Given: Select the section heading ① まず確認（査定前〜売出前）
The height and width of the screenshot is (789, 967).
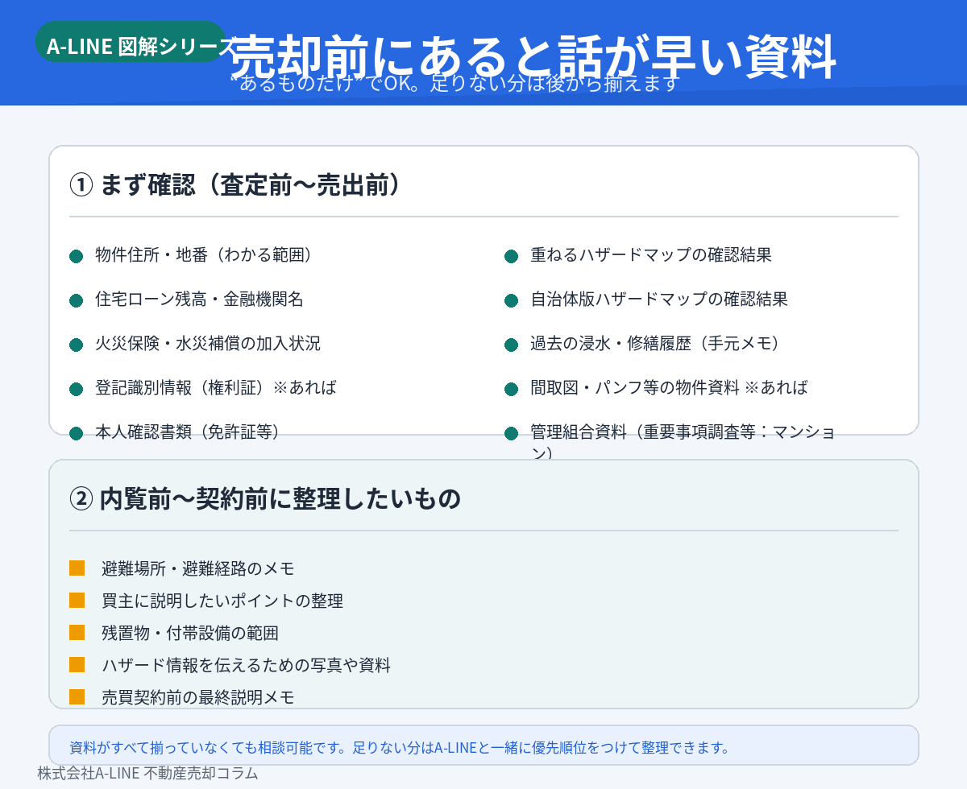Looking at the screenshot, I should [235, 185].
